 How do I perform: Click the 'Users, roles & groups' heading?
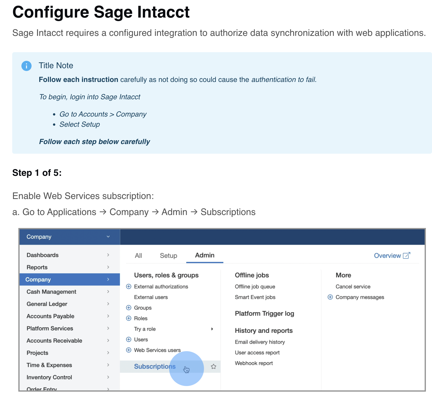(x=166, y=275)
